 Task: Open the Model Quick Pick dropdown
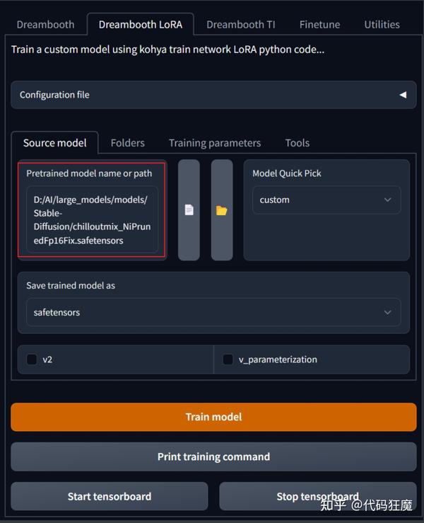(326, 200)
